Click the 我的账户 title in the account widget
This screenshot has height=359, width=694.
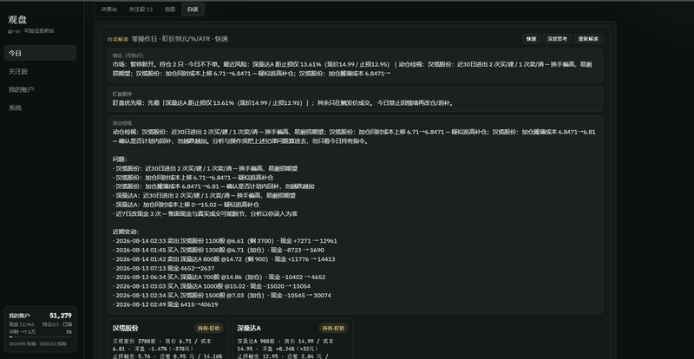19,316
